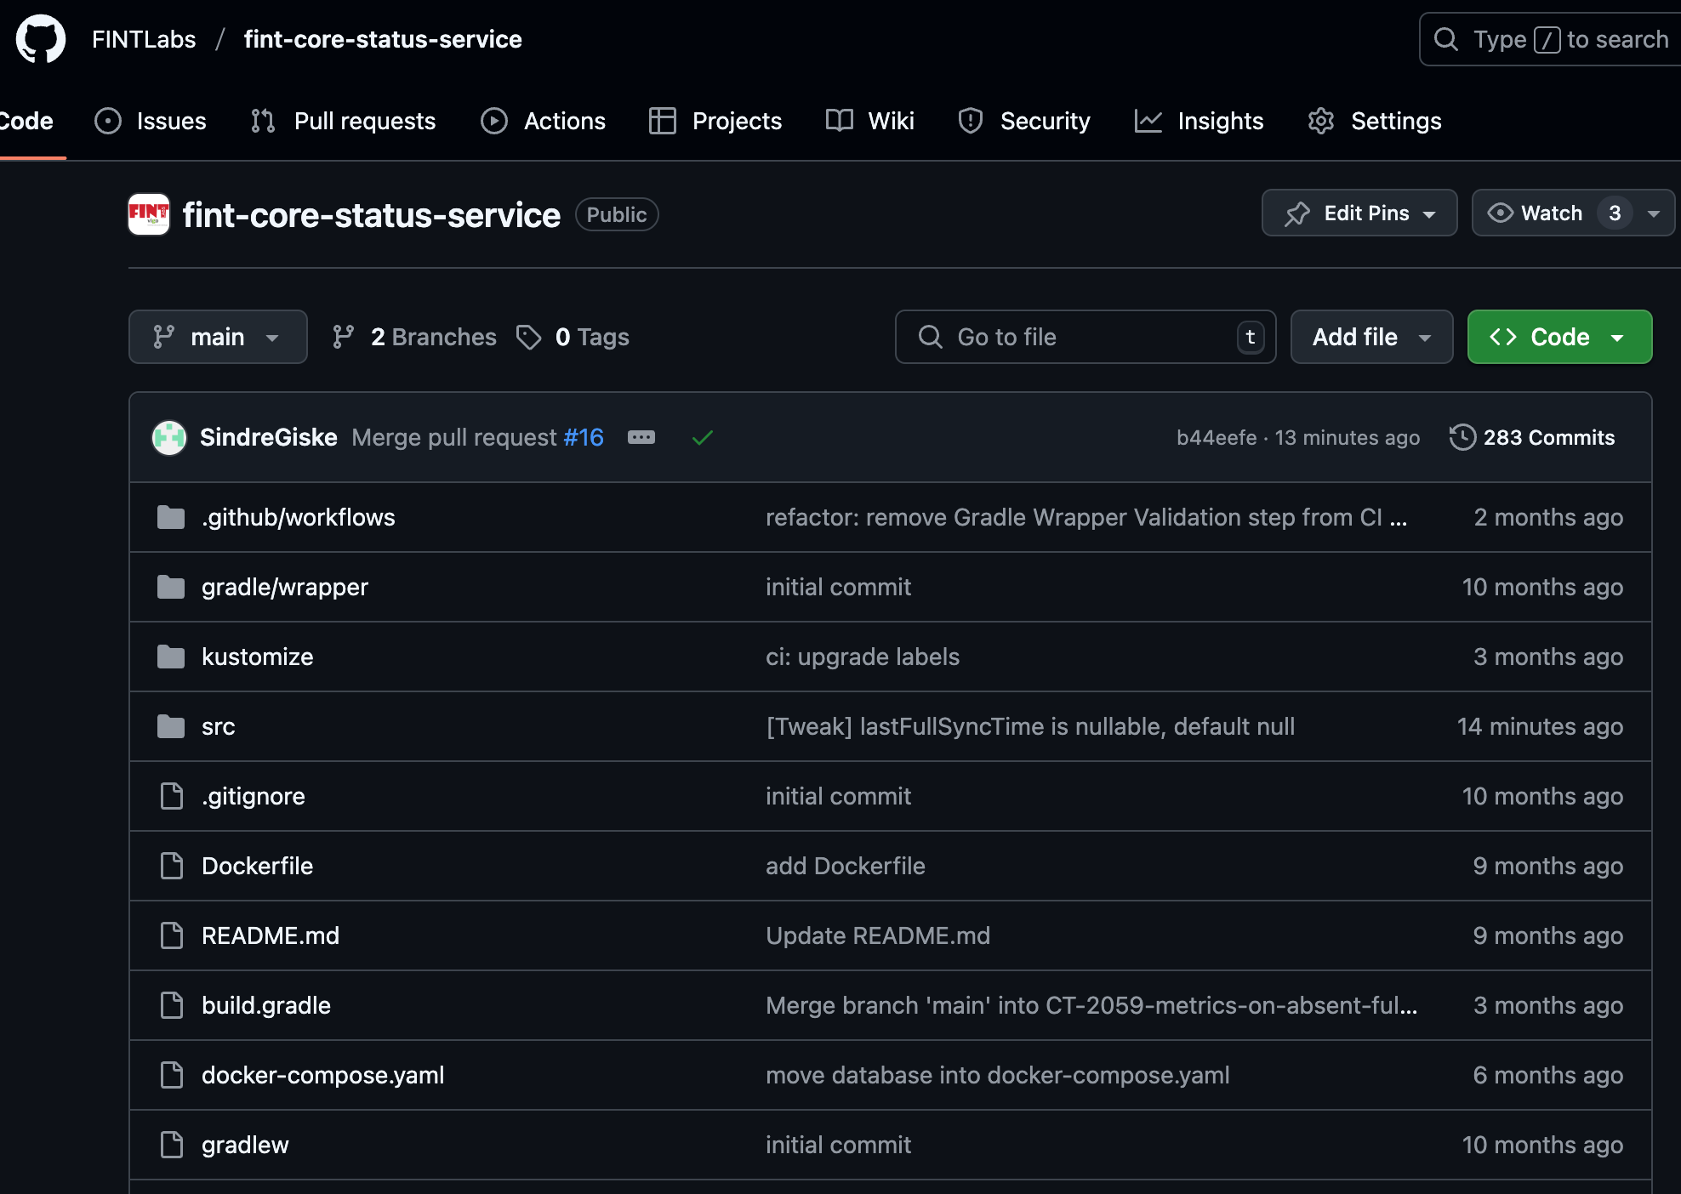Click the Code tab in the repository navigation
The height and width of the screenshot is (1194, 1681).
coord(26,121)
